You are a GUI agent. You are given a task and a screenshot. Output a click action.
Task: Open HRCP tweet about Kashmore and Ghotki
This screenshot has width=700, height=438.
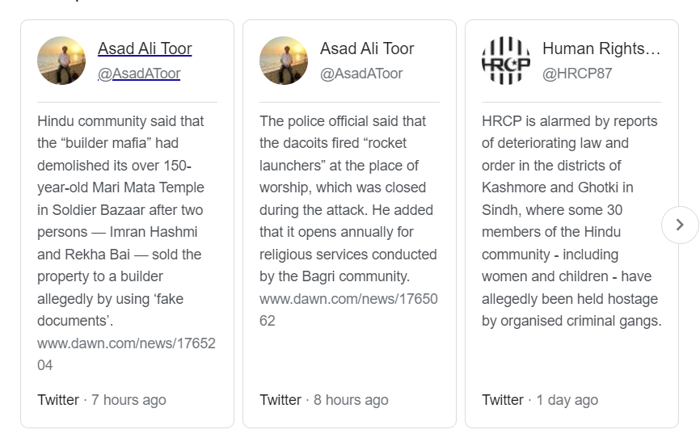pos(571,221)
